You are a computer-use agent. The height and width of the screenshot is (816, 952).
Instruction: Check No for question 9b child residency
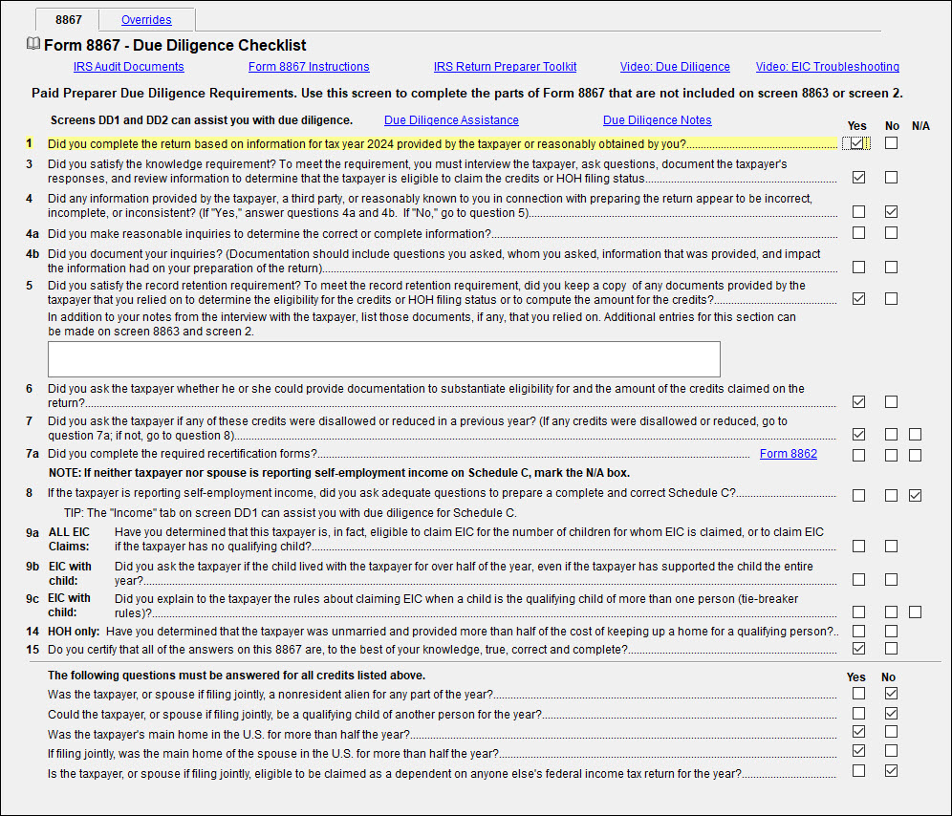pos(891,580)
